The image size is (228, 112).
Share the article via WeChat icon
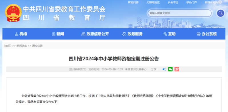(x=170, y=69)
